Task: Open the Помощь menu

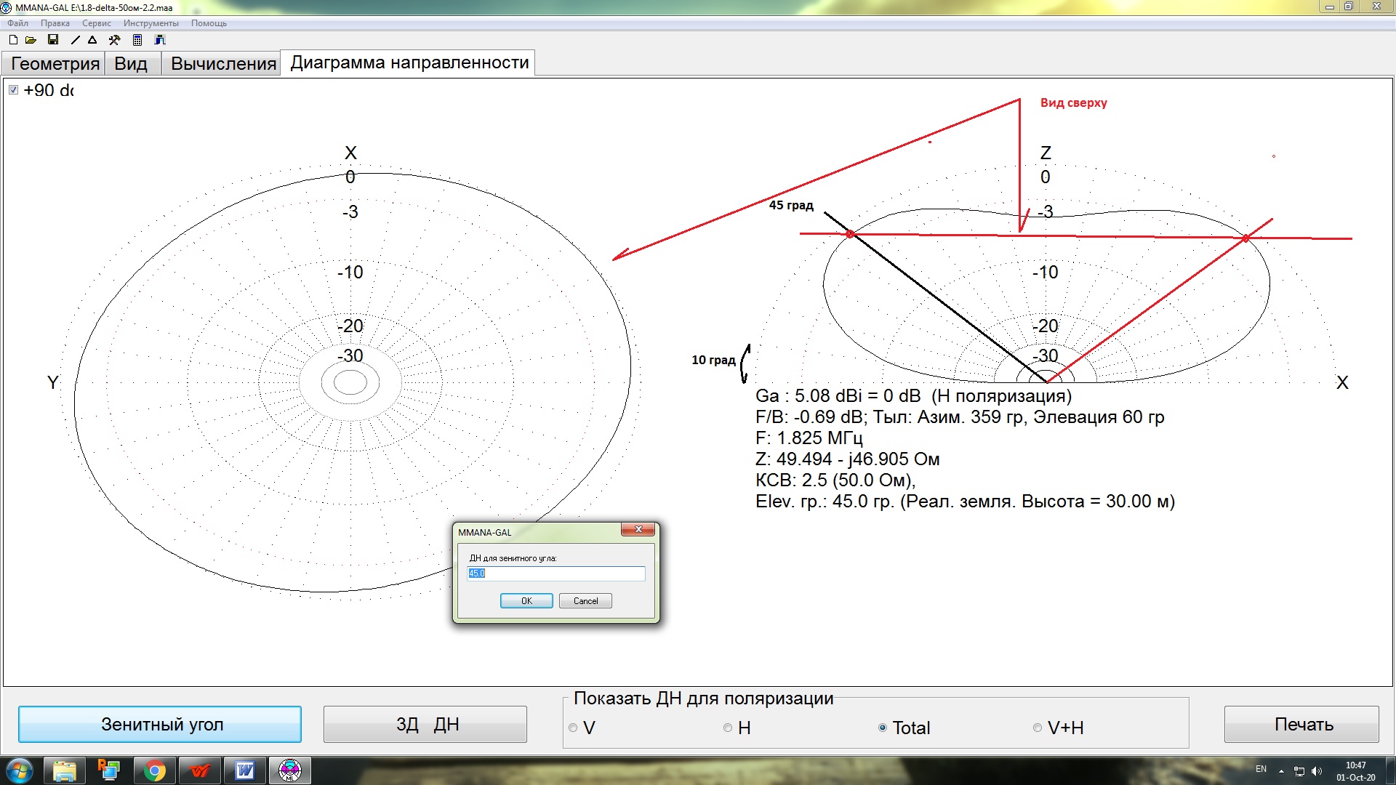Action: click(x=209, y=23)
